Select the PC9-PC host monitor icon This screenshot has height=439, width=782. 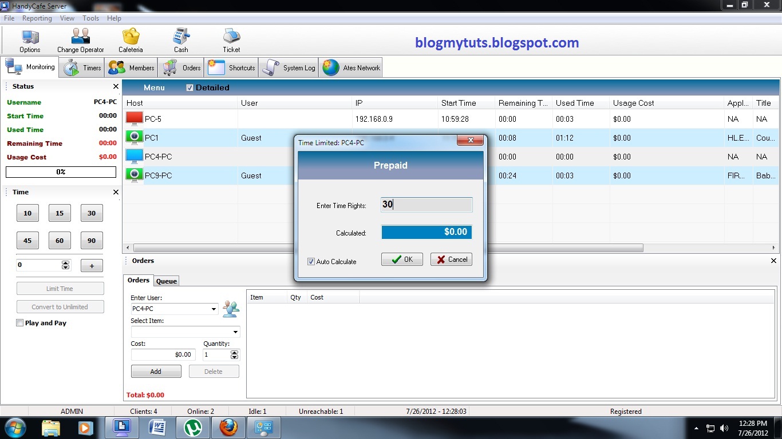point(134,175)
